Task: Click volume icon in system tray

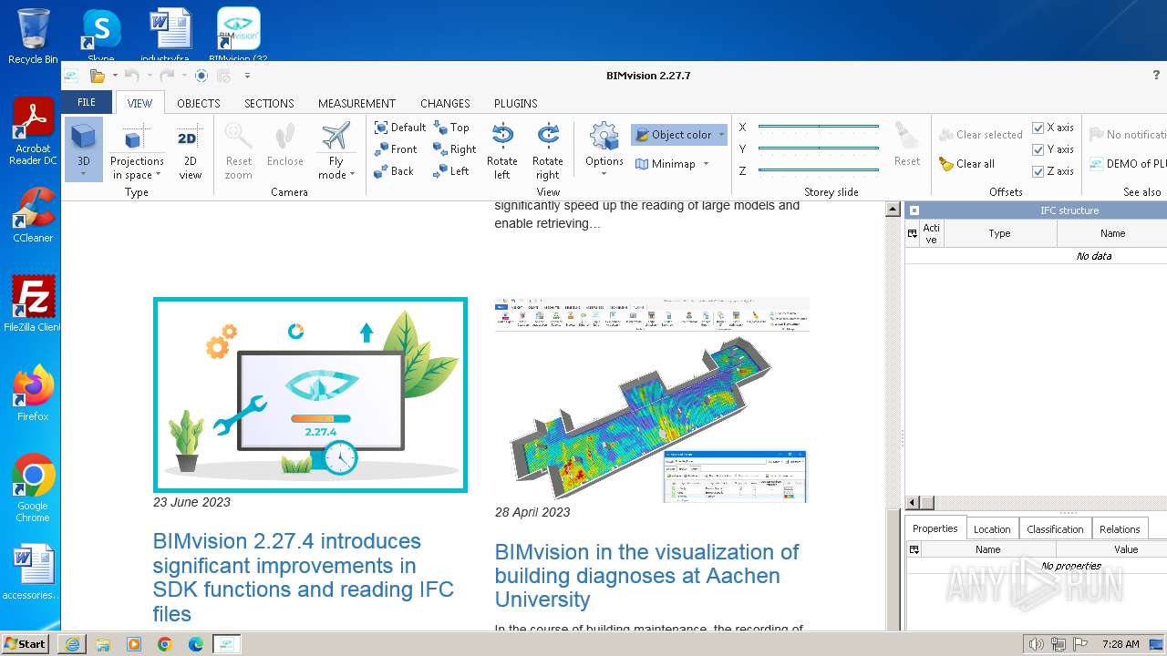Action: pos(1037,644)
